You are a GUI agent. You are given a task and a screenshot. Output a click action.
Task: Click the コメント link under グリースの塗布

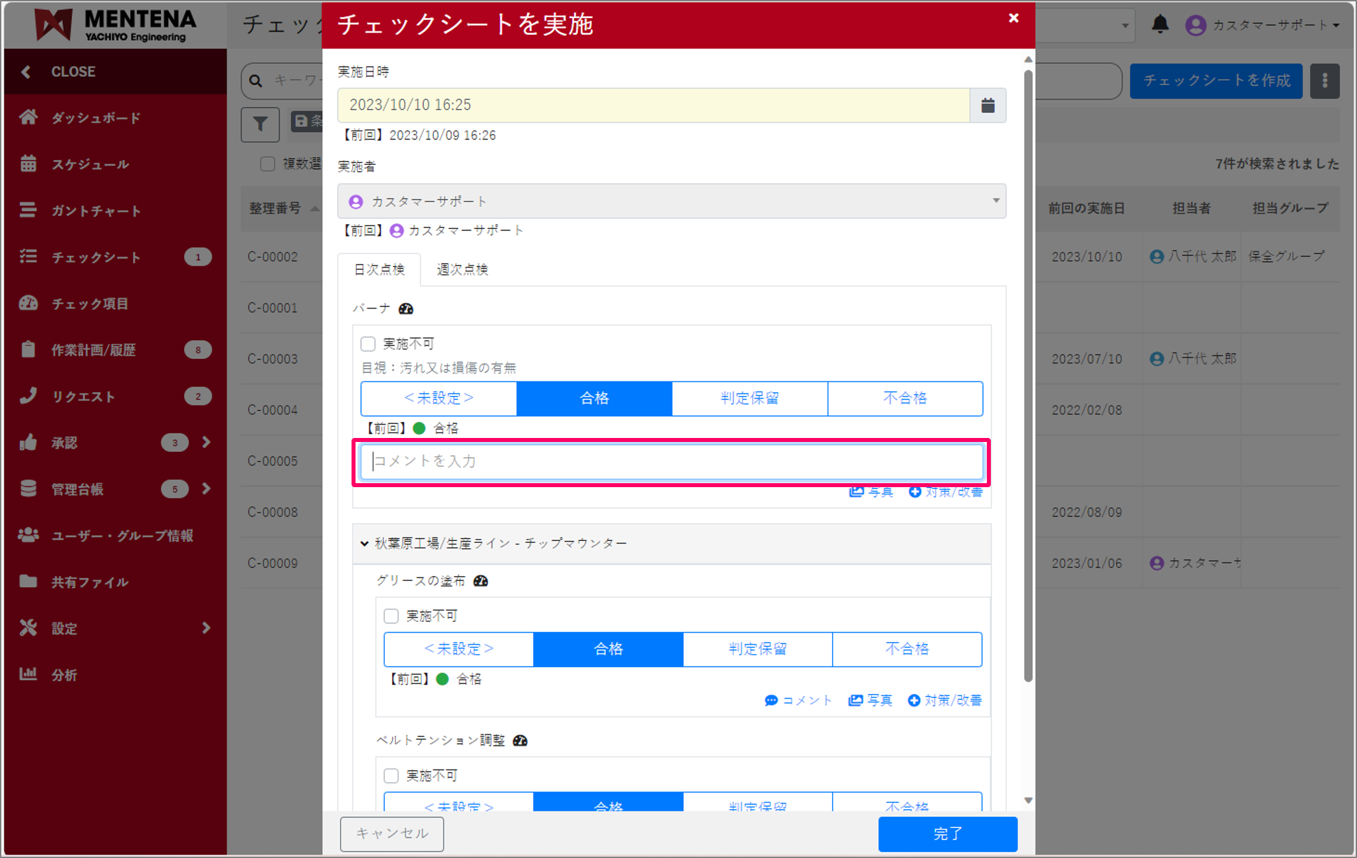pos(798,700)
